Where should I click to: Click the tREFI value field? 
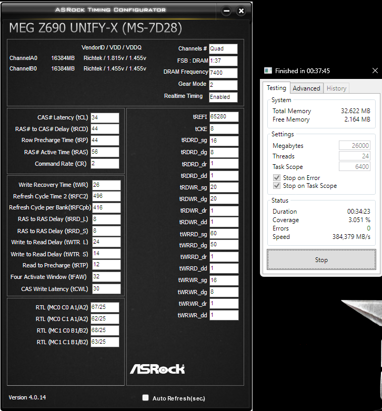tap(224, 117)
